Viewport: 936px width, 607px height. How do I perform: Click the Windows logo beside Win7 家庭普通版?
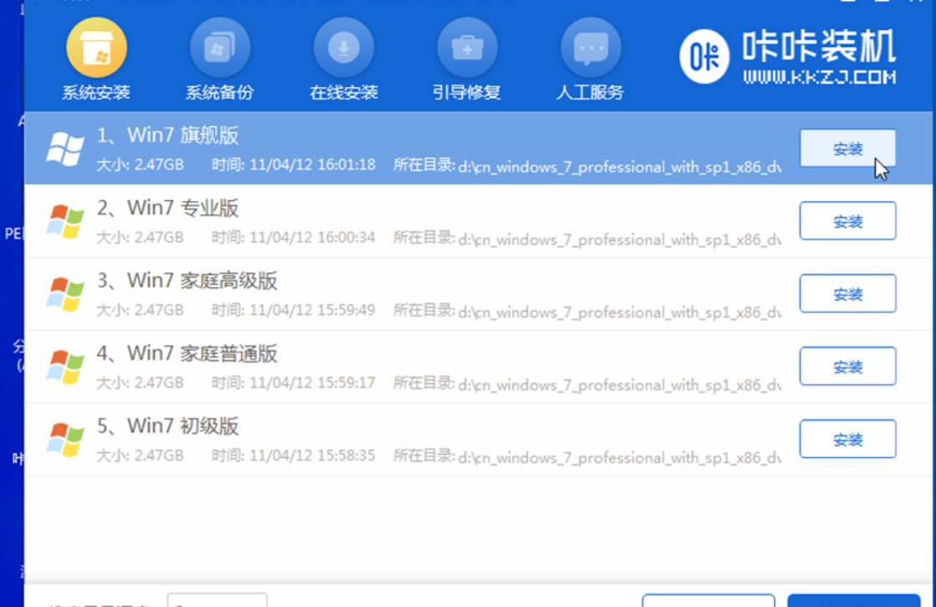tap(65, 367)
